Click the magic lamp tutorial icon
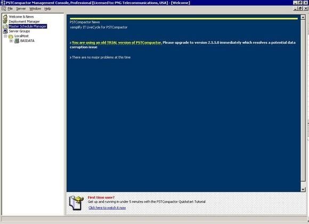 pos(76,203)
